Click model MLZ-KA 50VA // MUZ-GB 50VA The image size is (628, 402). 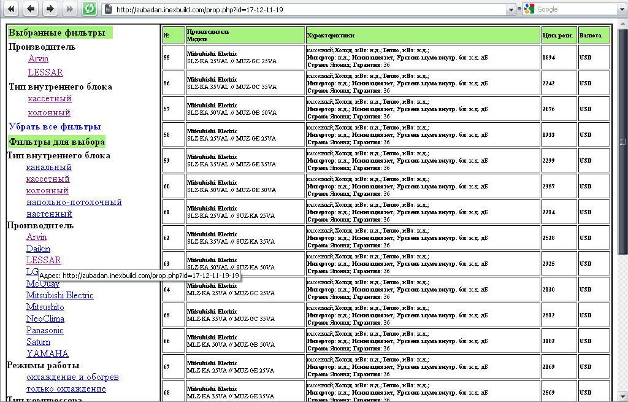(x=231, y=345)
